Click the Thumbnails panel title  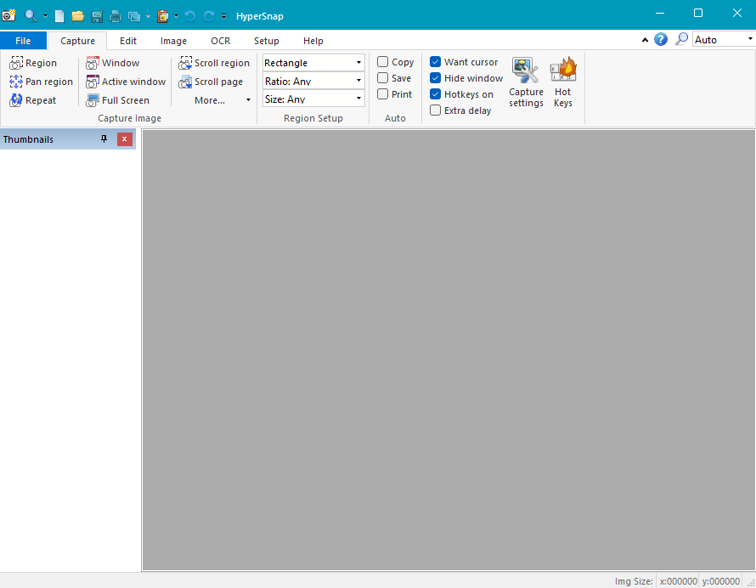point(28,139)
